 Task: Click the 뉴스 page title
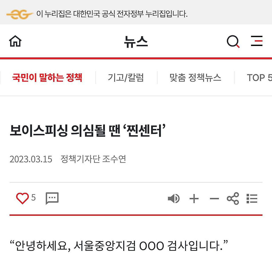click(136, 42)
